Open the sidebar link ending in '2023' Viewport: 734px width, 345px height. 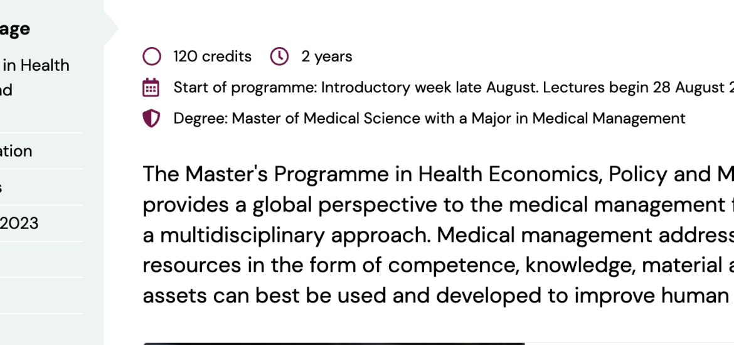19,223
